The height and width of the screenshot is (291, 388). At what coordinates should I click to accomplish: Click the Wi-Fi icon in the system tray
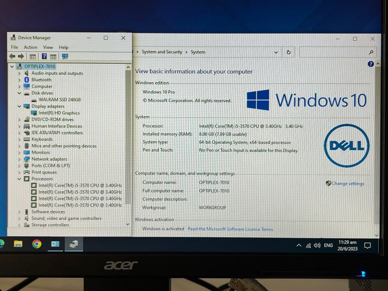tap(308, 245)
